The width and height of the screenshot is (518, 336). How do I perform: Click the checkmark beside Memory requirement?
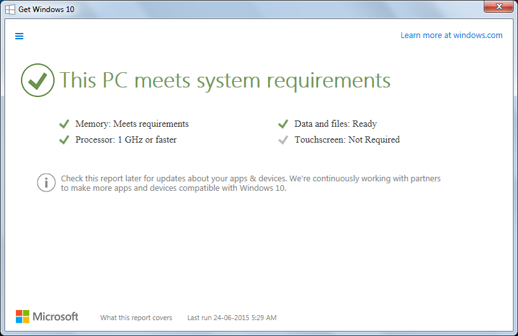[x=64, y=124]
